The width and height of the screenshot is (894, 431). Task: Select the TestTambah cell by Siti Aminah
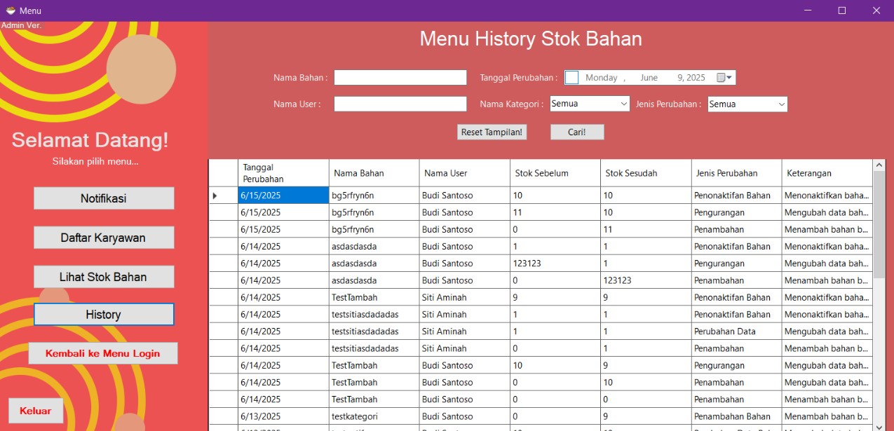[x=374, y=297]
